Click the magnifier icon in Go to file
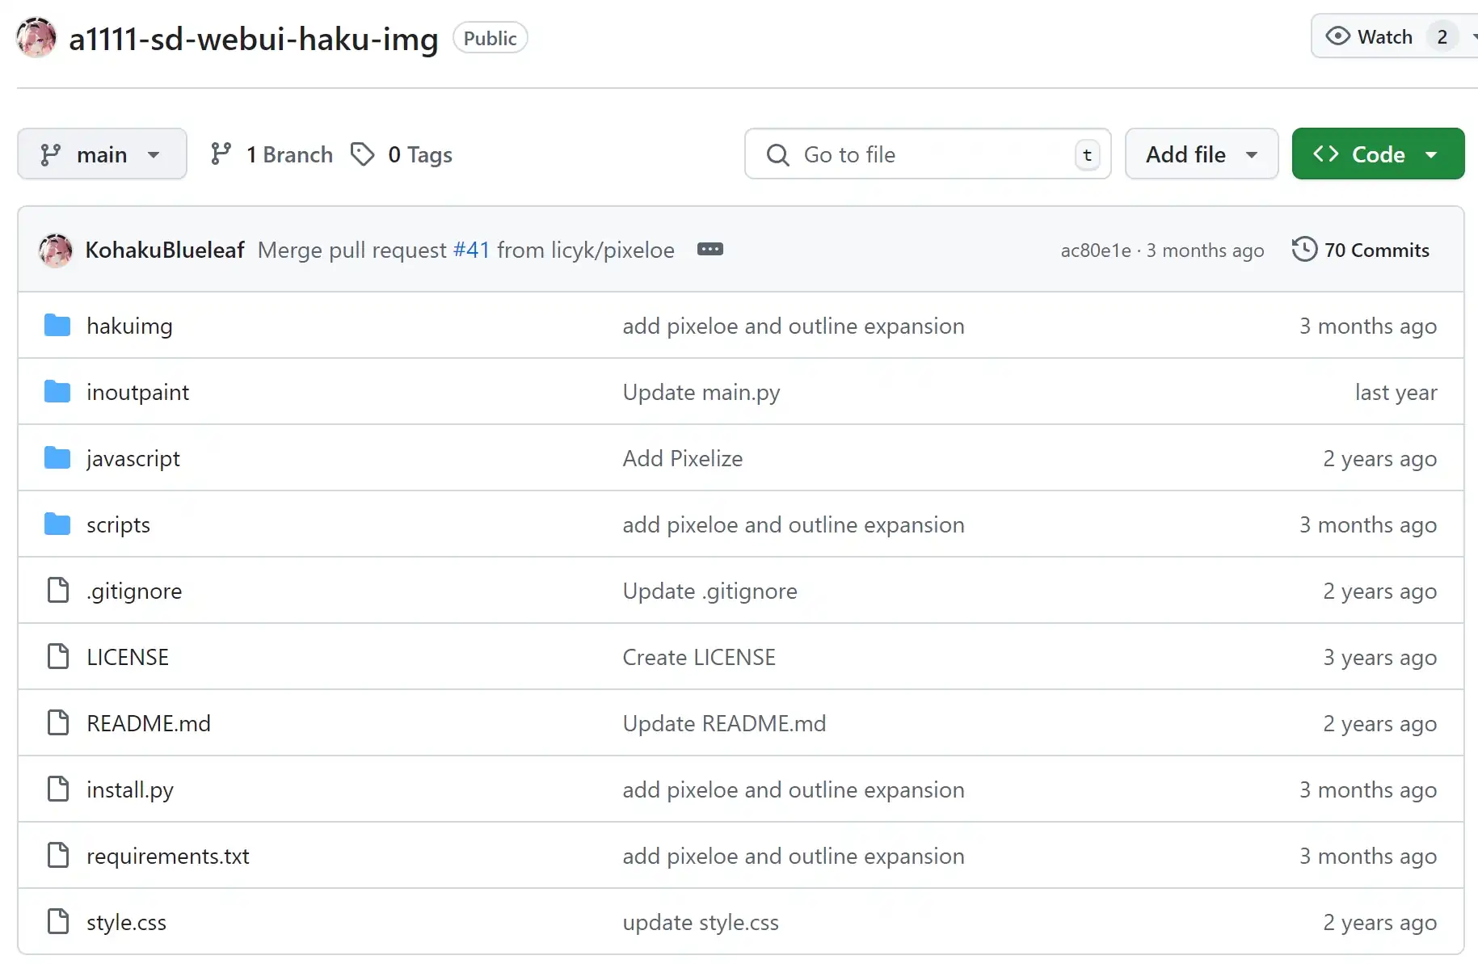The width and height of the screenshot is (1478, 964). pos(777,154)
